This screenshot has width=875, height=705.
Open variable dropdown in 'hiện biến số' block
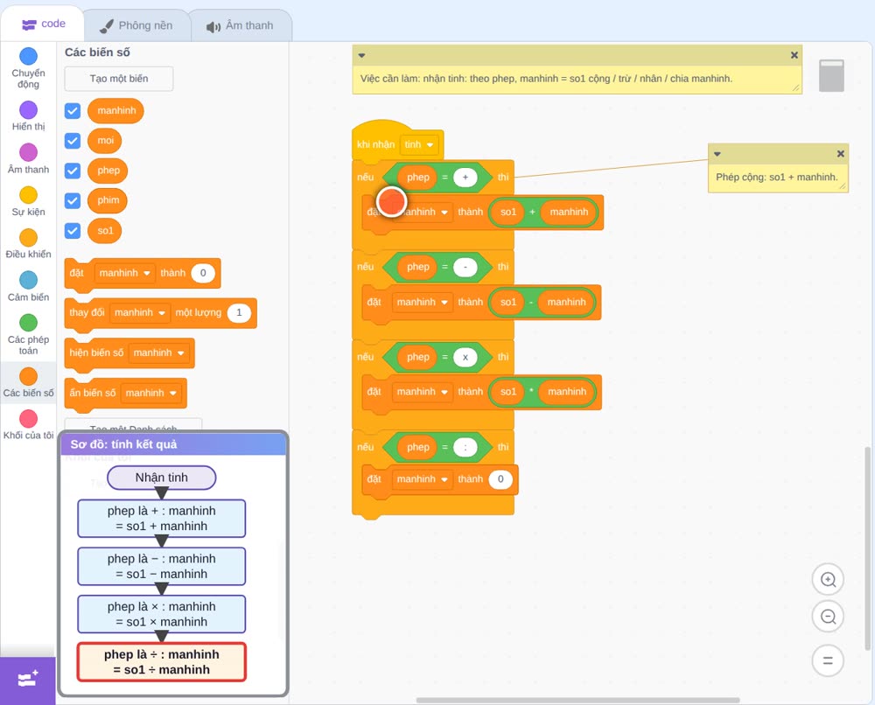(x=158, y=352)
